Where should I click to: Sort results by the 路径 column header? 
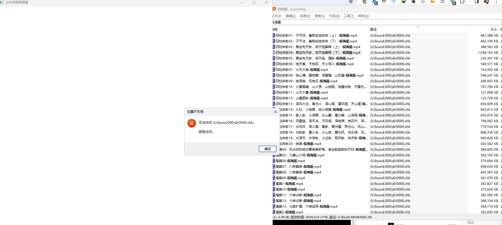coord(374,29)
